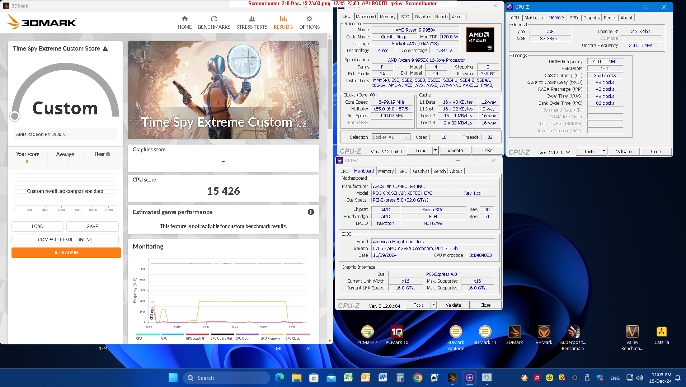This screenshot has width=686, height=387.
Task: Open PCMark 7 desktop shortcut
Action: click(367, 335)
